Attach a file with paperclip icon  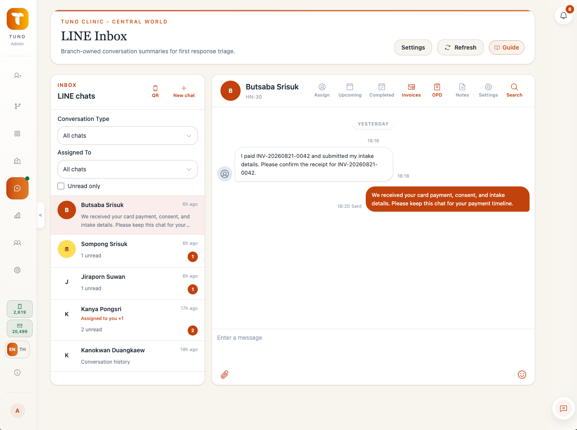(225, 375)
